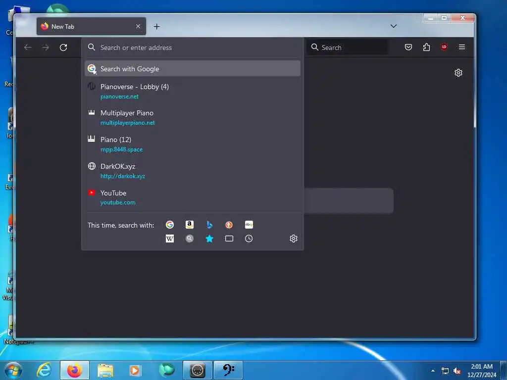This screenshot has height=380, width=507.
Task: Select the New Tab tab
Action: 91,26
